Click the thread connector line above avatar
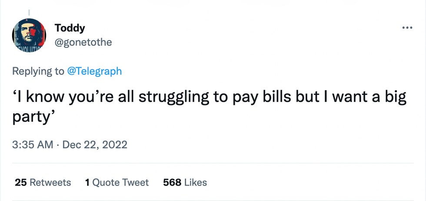426x201 pixels. pyautogui.click(x=29, y=12)
